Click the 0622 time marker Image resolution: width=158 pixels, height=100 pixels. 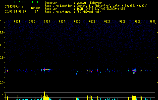pyautogui.click(x=32, y=21)
